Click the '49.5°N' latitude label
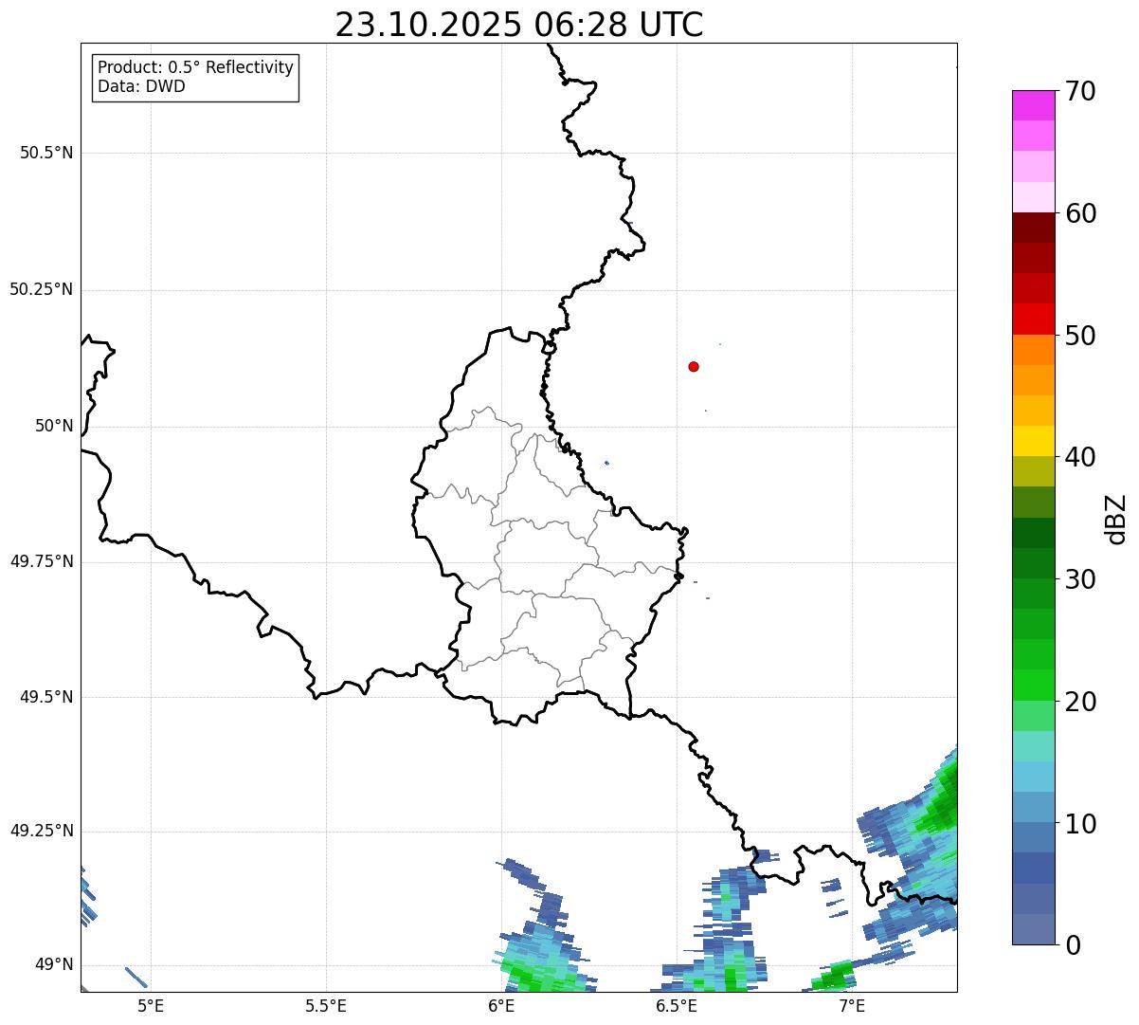1139x1025 pixels. (46, 697)
